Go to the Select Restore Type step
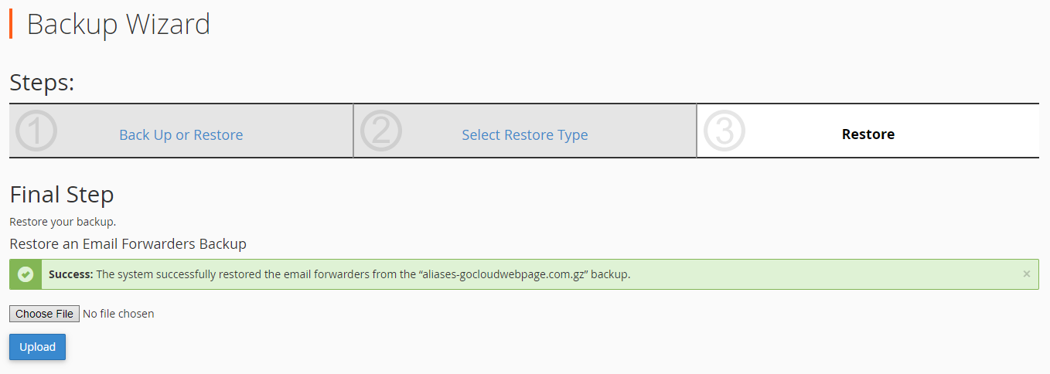Image resolution: width=1050 pixels, height=374 pixels. click(525, 134)
